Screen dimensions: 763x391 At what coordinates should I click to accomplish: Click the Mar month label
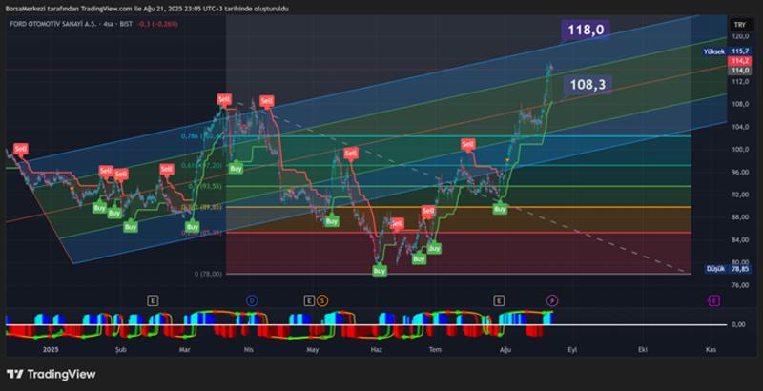[184, 349]
